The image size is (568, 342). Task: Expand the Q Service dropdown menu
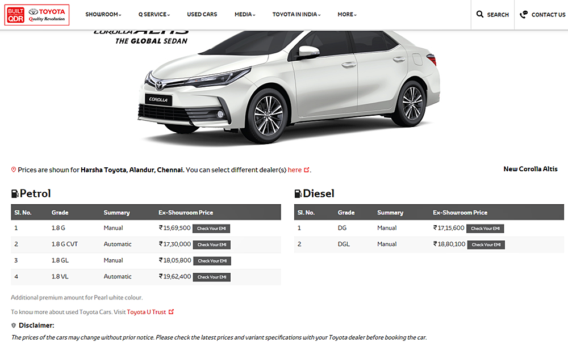pyautogui.click(x=154, y=14)
